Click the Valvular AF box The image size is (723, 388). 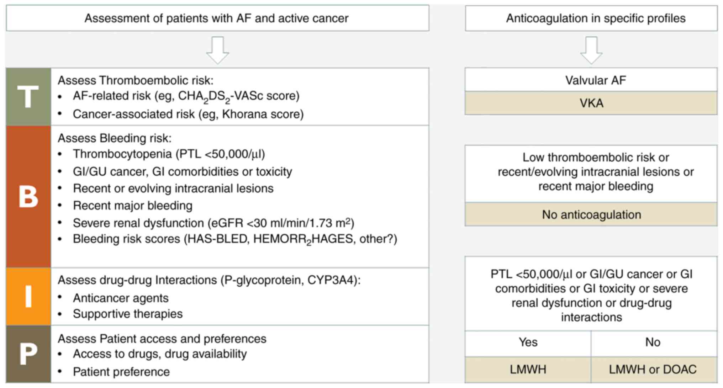coord(591,80)
